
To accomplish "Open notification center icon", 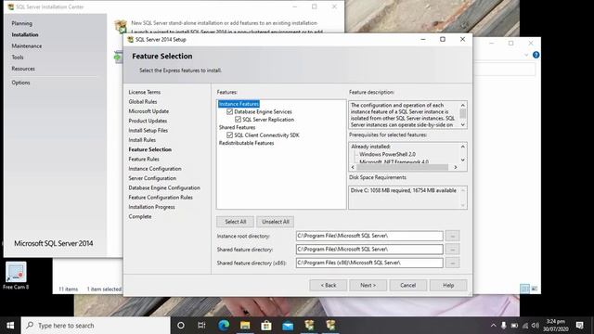I will point(579,326).
